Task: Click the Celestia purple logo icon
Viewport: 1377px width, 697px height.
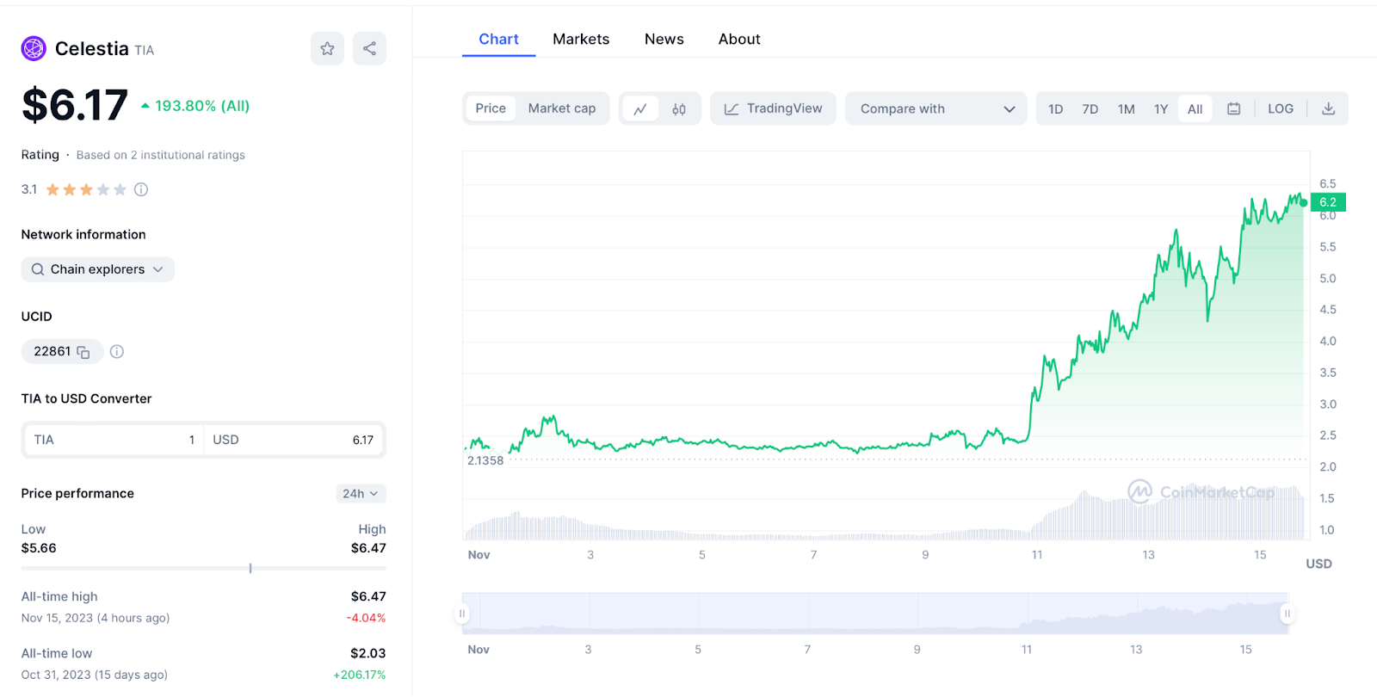Action: (x=34, y=48)
